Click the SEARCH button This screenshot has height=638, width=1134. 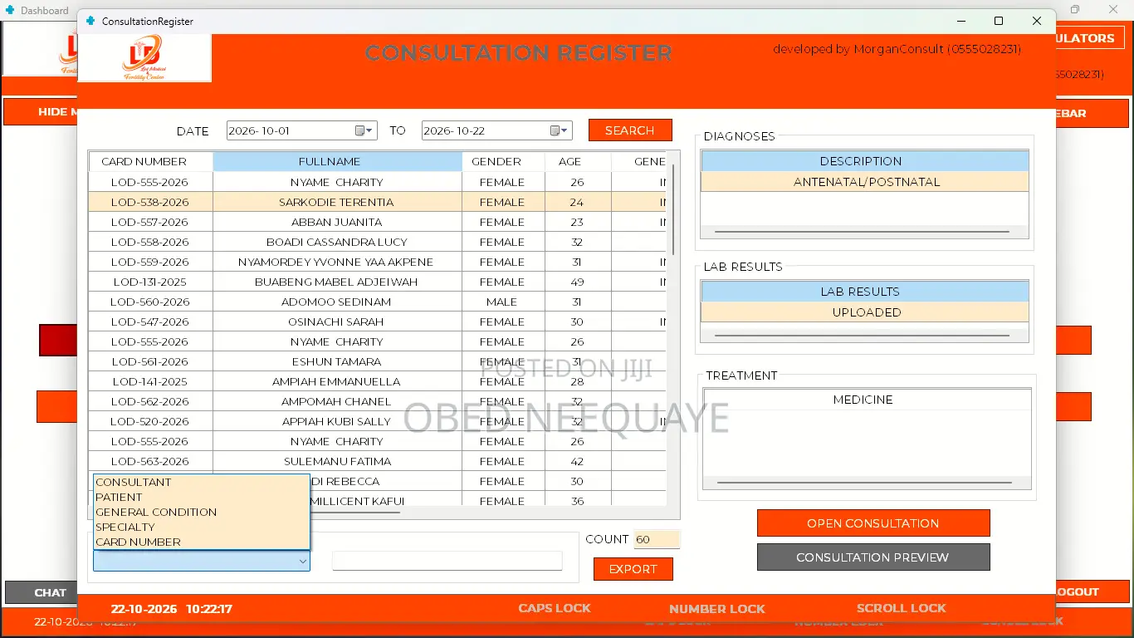point(630,130)
